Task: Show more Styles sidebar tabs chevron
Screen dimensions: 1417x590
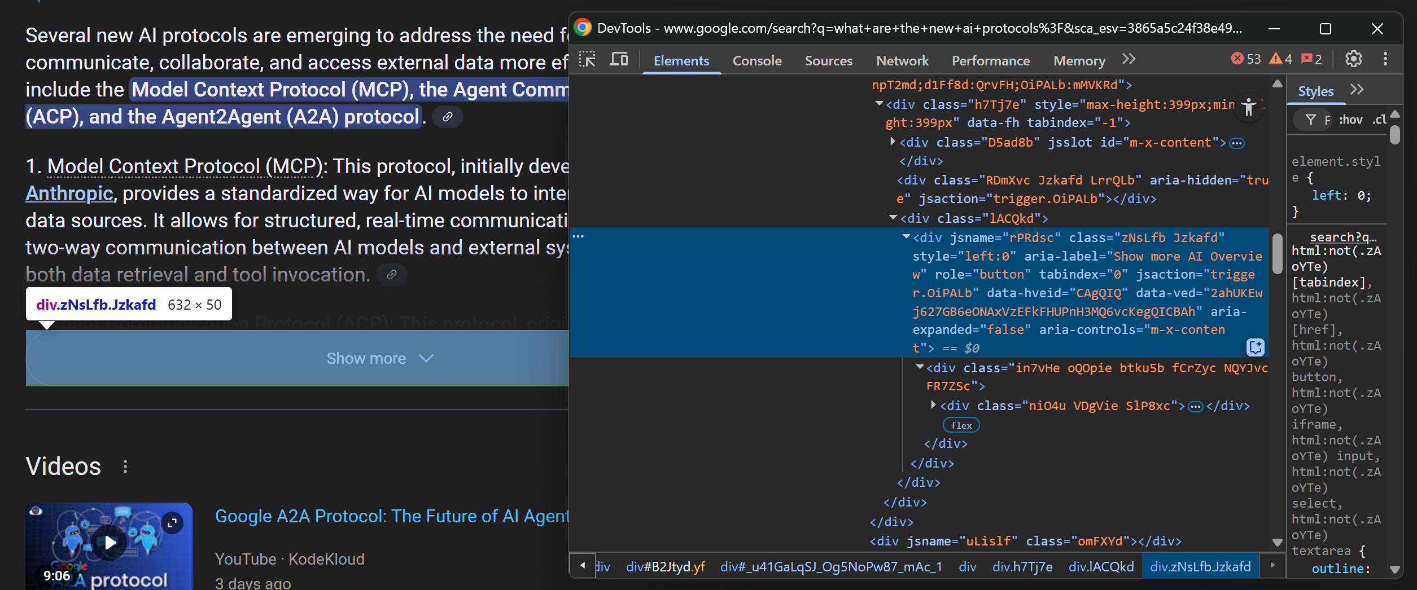Action: click(x=1357, y=90)
